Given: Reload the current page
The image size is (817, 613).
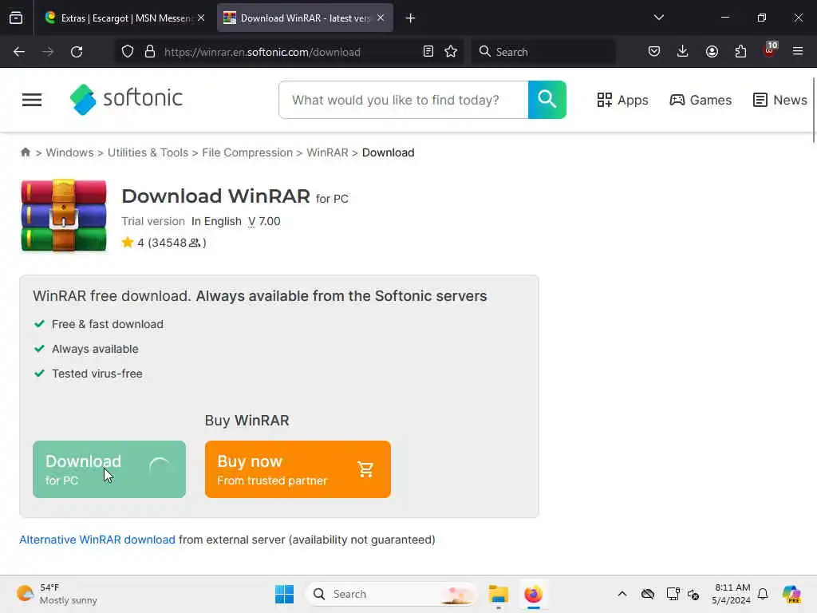Looking at the screenshot, I should point(77,52).
